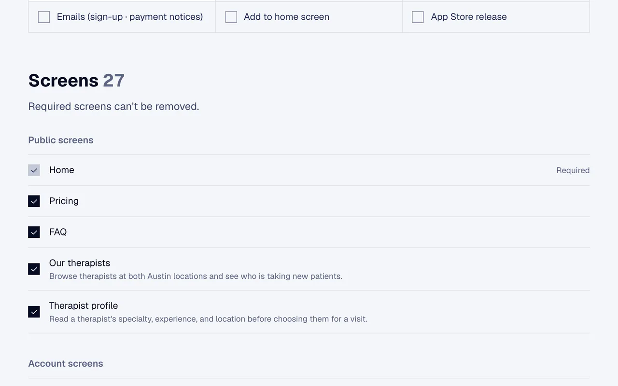Image resolution: width=618 pixels, height=386 pixels.
Task: Click the Home screen label
Action: click(x=62, y=170)
